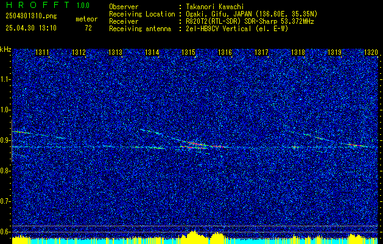Click the 1.1 kHz axis value
The width and height of the screenshot is (383, 244).
pyautogui.click(x=5, y=79)
